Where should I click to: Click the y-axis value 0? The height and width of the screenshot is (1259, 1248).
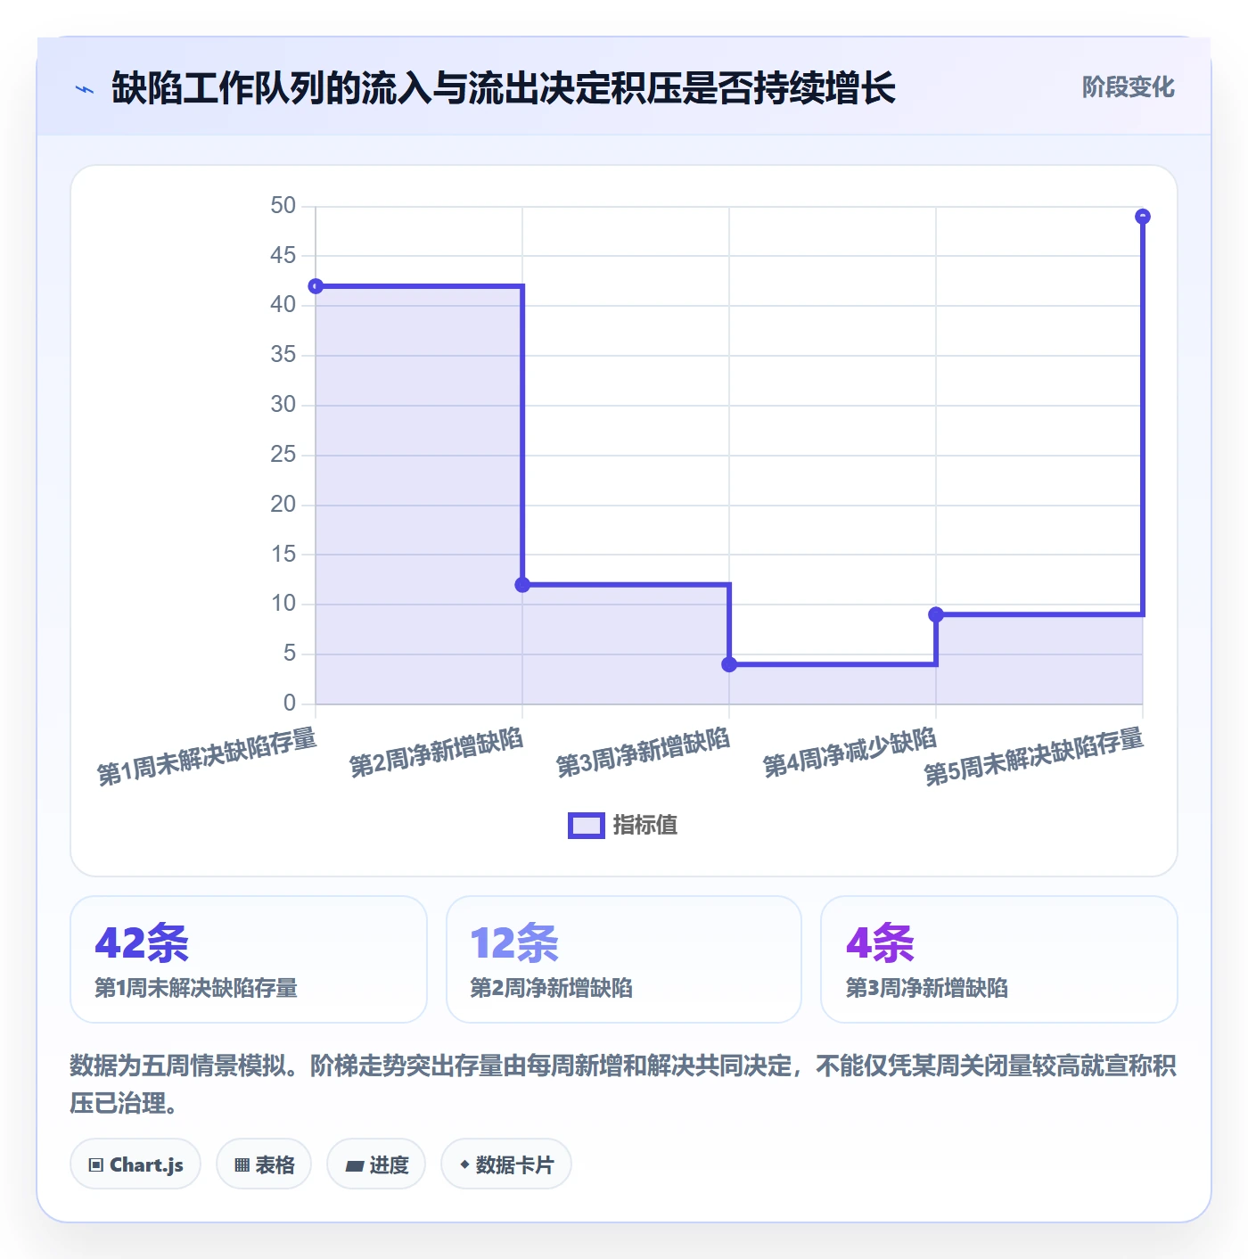click(290, 704)
